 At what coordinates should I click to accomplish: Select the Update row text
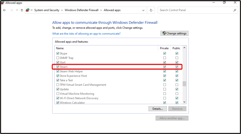click(x=64, y=89)
